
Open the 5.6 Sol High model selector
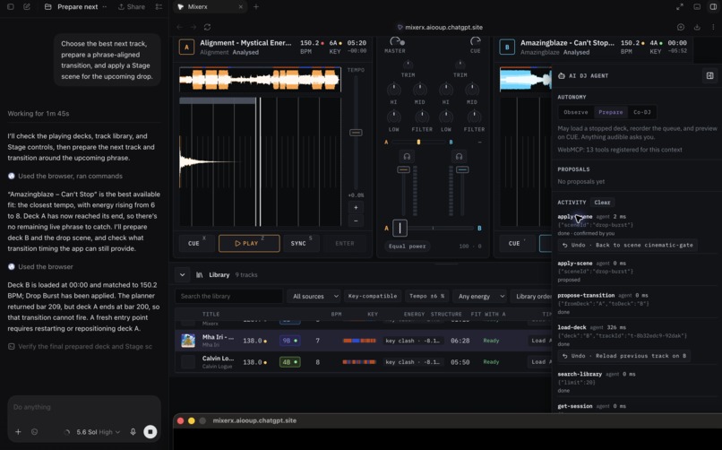(98, 432)
